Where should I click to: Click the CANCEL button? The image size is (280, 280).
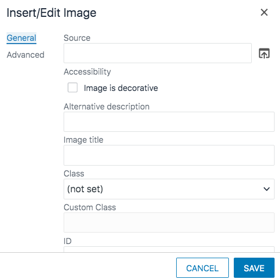coord(202,267)
